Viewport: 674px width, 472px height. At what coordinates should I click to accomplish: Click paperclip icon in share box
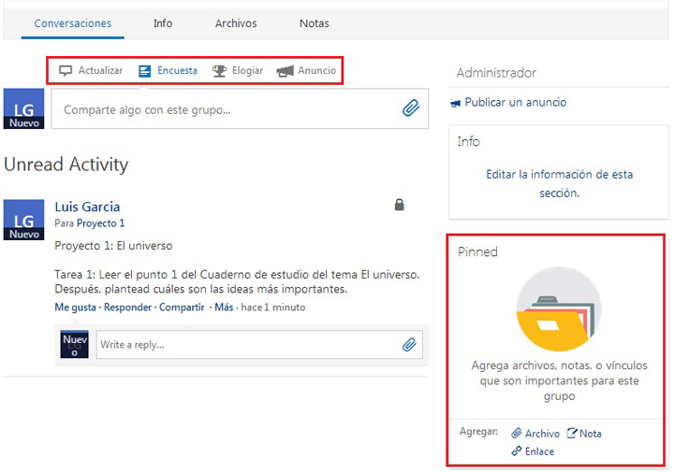pos(410,109)
